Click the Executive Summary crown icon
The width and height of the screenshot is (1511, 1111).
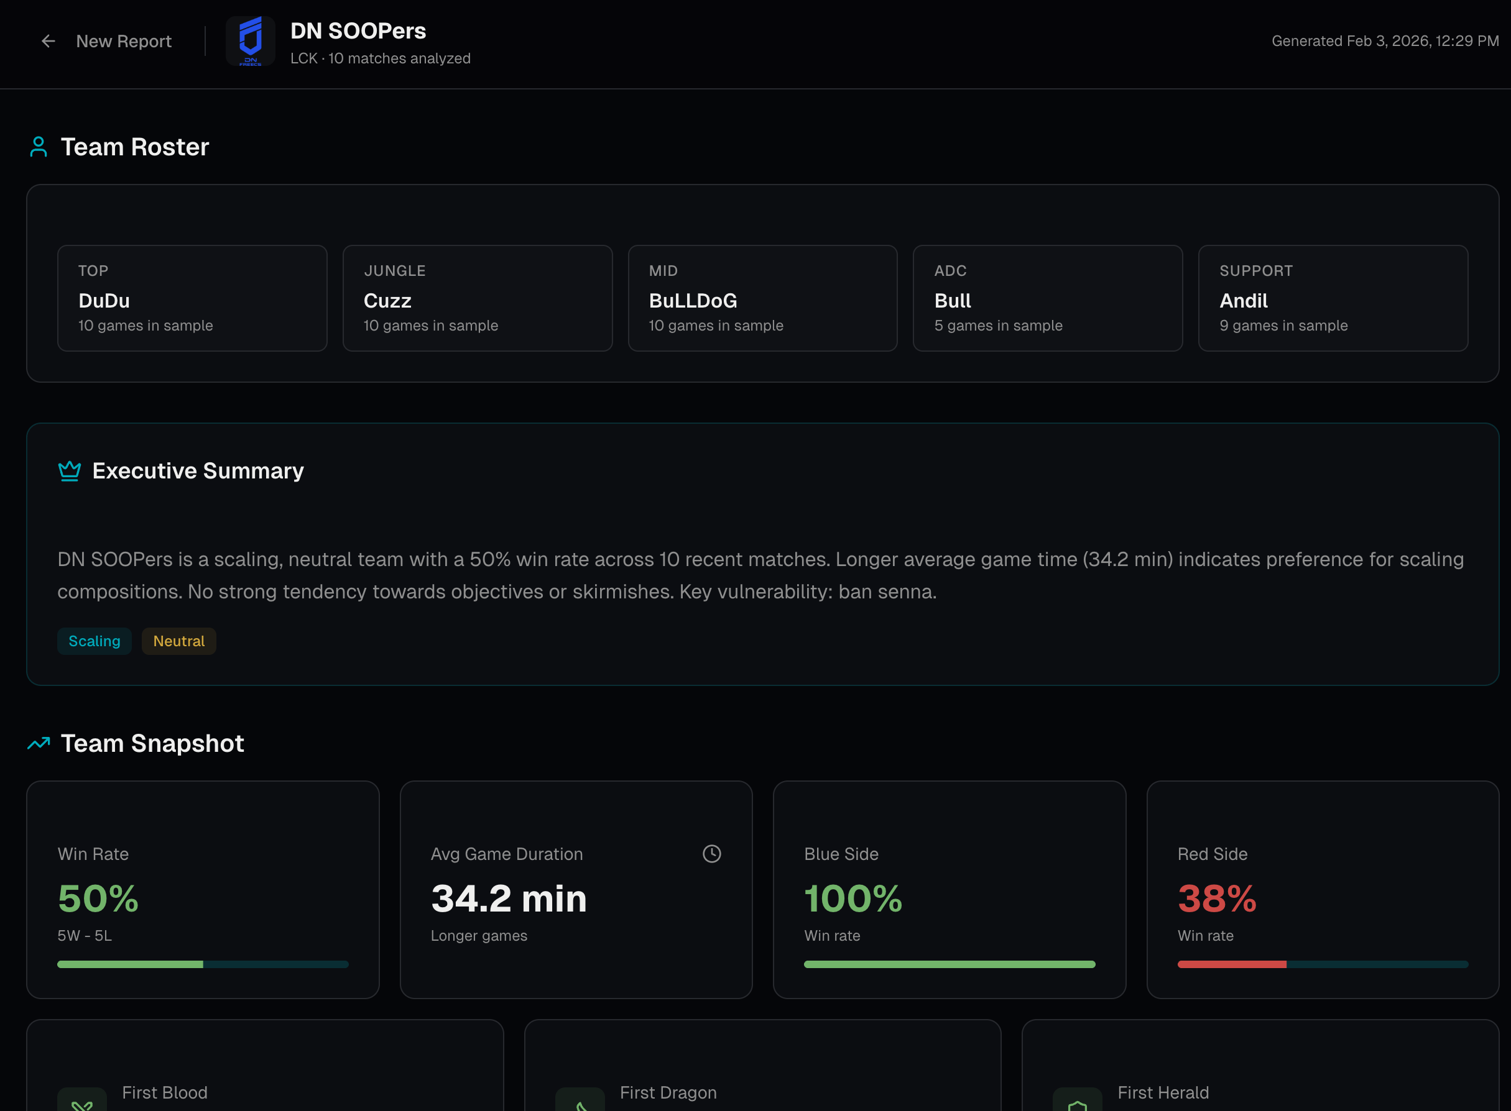[x=69, y=471]
